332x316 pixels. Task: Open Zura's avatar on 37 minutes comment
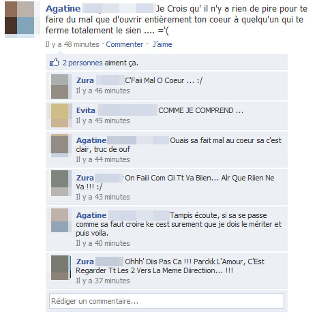[59, 268]
